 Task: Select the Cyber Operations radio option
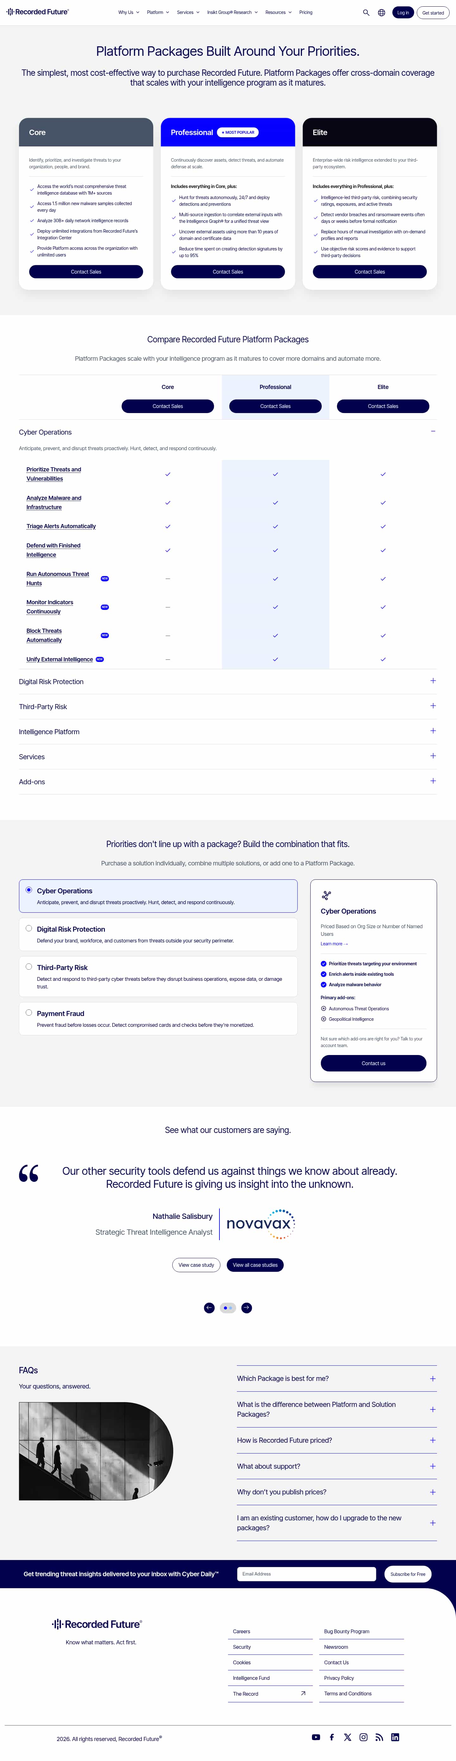(x=29, y=890)
